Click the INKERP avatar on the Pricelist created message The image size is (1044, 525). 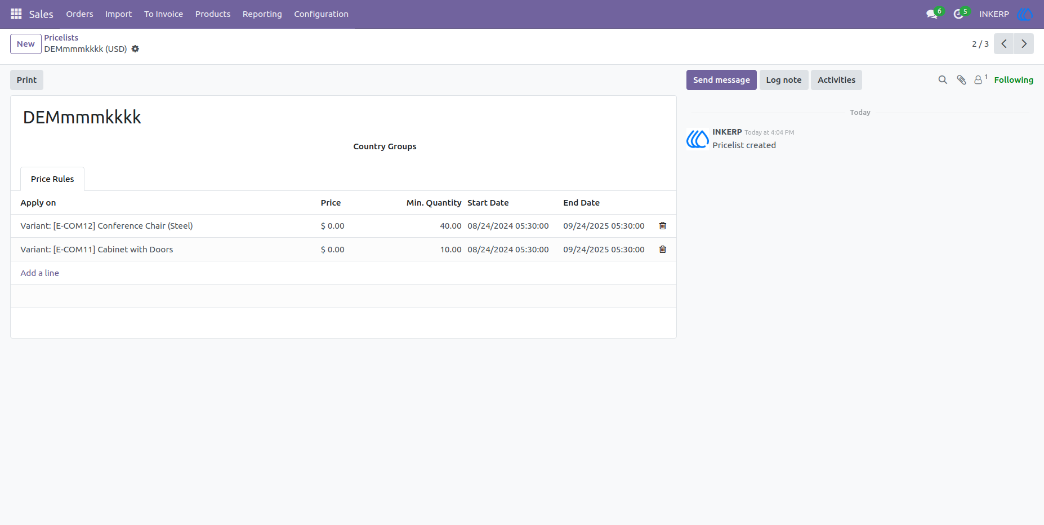[698, 139]
